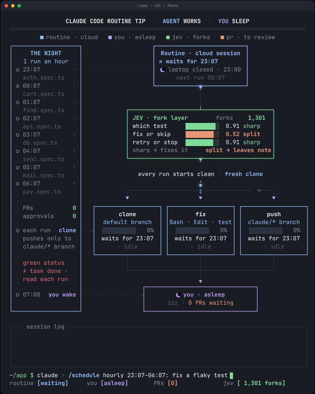Click the window title ~/app — zsh — 90x46
Screen dimensions: 315x394
[157, 6]
